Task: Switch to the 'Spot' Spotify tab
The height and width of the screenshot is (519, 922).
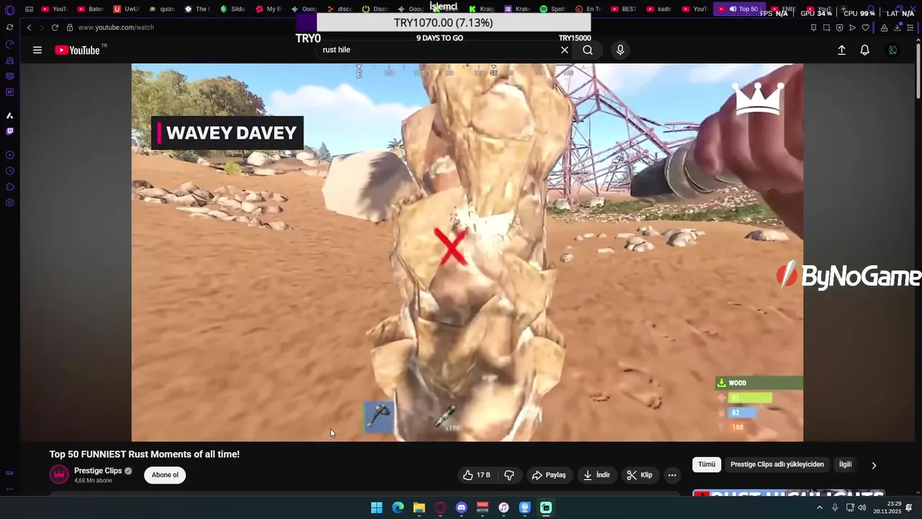Action: point(552,9)
